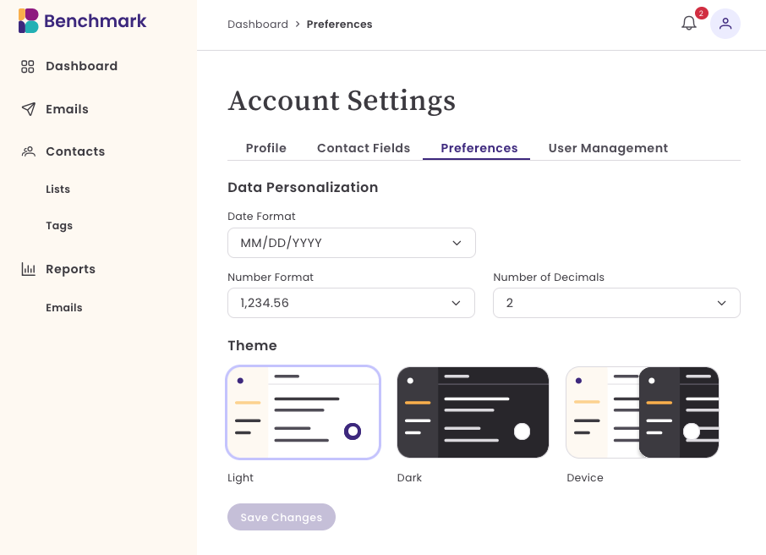Click the red notification count badge
This screenshot has height=555, width=766.
702,14
